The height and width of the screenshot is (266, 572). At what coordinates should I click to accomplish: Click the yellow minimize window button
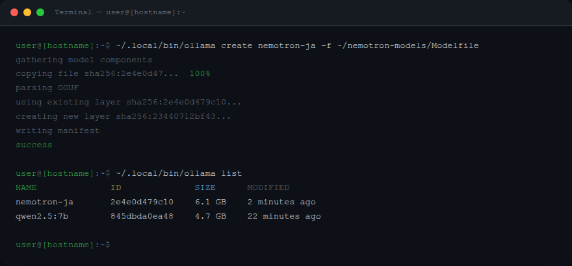point(27,12)
